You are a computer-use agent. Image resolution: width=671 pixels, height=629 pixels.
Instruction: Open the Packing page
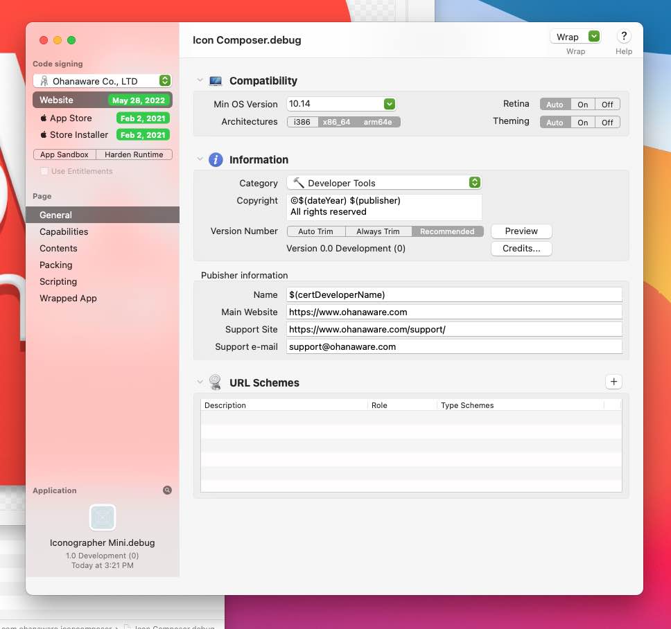103,265
